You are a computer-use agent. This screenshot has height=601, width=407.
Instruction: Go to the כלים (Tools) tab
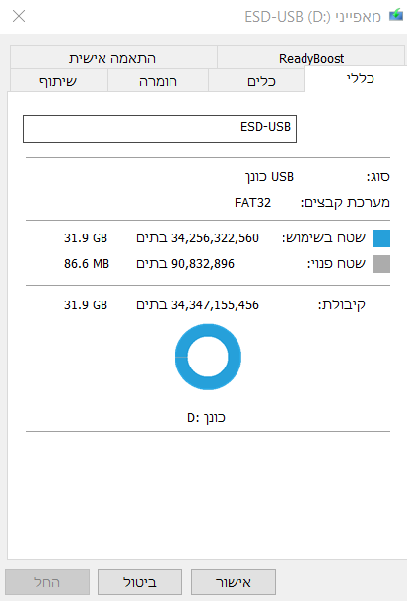click(x=256, y=81)
